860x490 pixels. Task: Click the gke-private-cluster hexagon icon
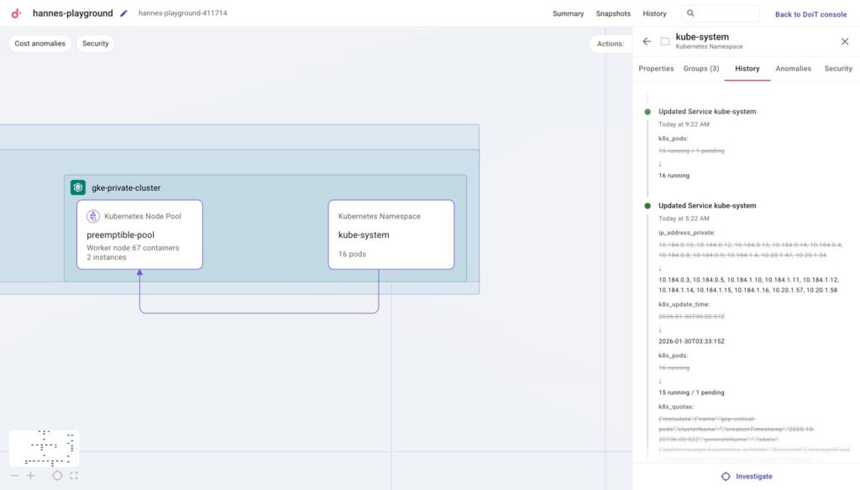(x=78, y=187)
